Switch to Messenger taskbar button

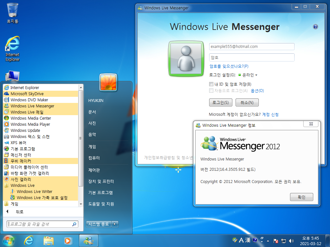tap(88, 241)
